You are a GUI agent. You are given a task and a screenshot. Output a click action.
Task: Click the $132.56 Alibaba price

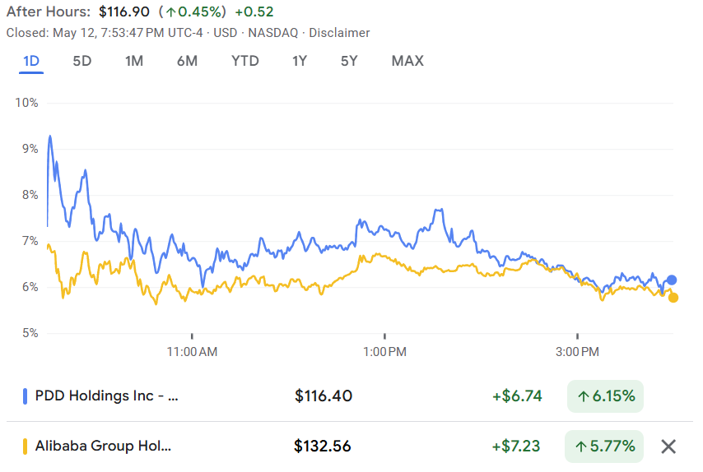tap(323, 447)
